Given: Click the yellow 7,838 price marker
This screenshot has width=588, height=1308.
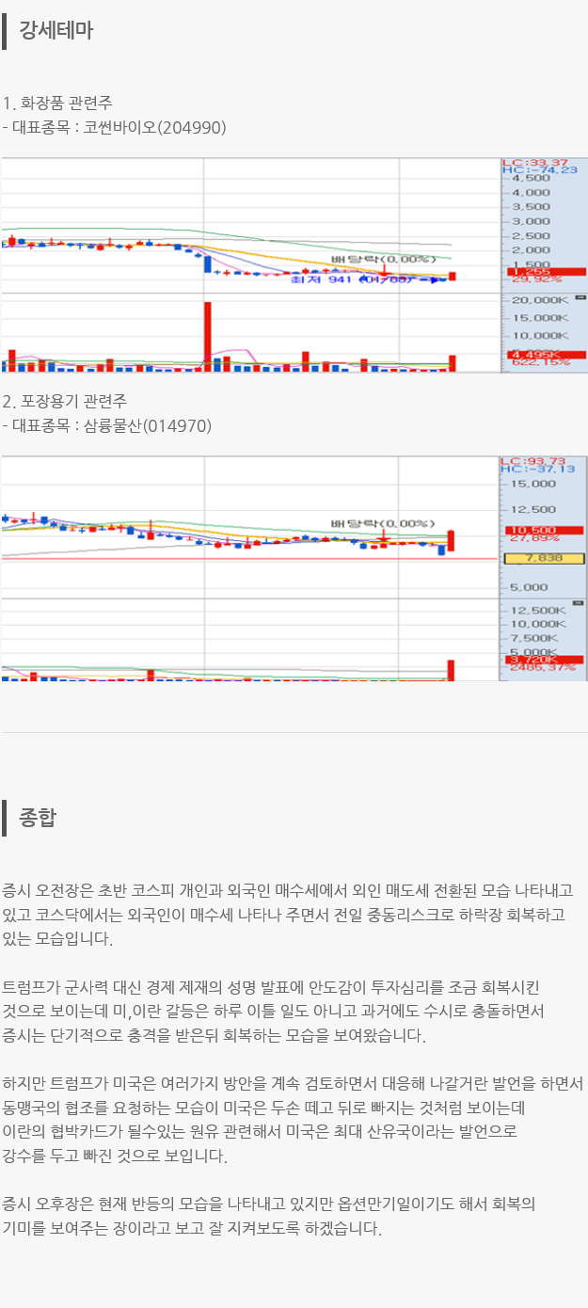Looking at the screenshot, I should (x=546, y=558).
